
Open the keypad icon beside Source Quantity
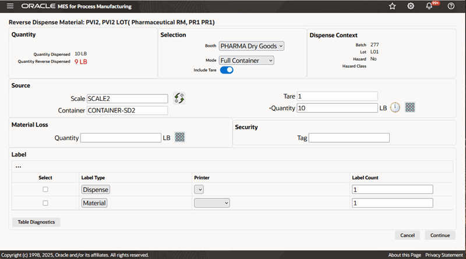pyautogui.click(x=410, y=107)
